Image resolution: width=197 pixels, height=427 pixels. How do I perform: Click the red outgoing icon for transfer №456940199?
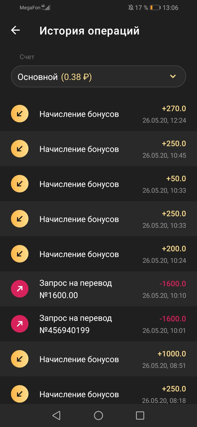[19, 324]
